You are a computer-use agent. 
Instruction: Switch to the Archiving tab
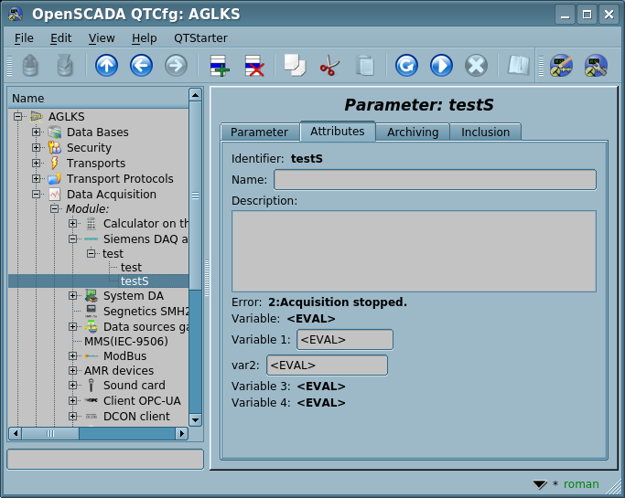pos(413,132)
